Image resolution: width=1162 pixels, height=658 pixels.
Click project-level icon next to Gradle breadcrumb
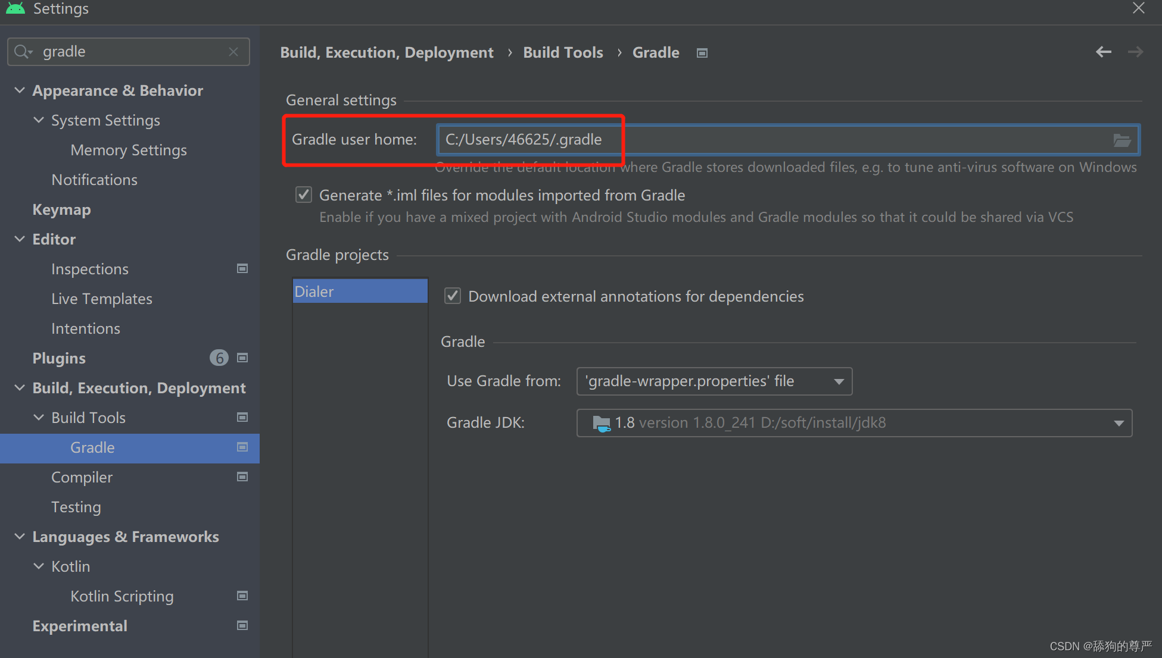coord(702,53)
